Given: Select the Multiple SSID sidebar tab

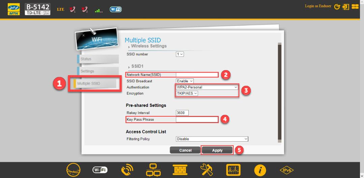Looking at the screenshot, I should (x=95, y=84).
